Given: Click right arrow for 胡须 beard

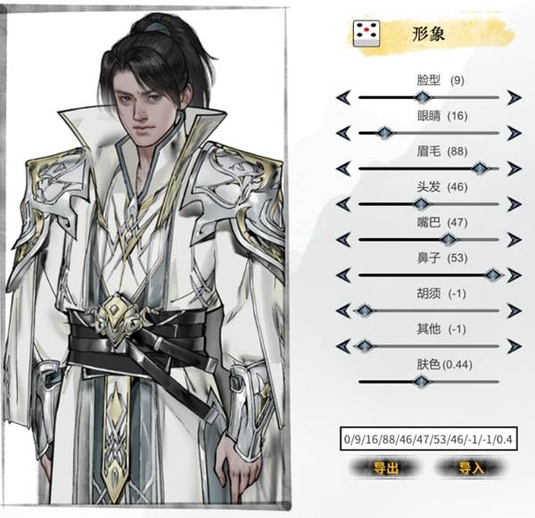Looking at the screenshot, I should click(x=514, y=310).
